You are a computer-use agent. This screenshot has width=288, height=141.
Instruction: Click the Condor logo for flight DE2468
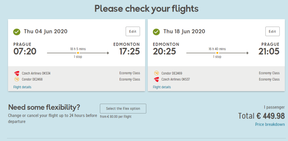pyautogui.click(x=17, y=79)
